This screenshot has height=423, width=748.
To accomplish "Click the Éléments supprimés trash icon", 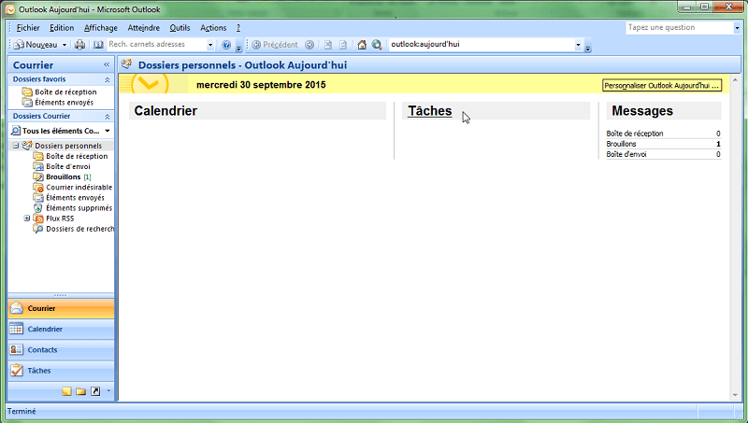I will click(38, 208).
